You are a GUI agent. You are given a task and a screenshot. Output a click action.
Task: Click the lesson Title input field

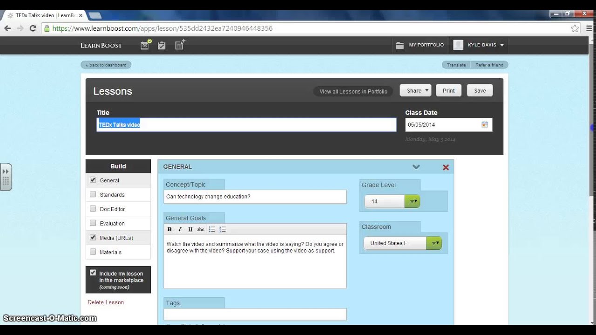[246, 125]
